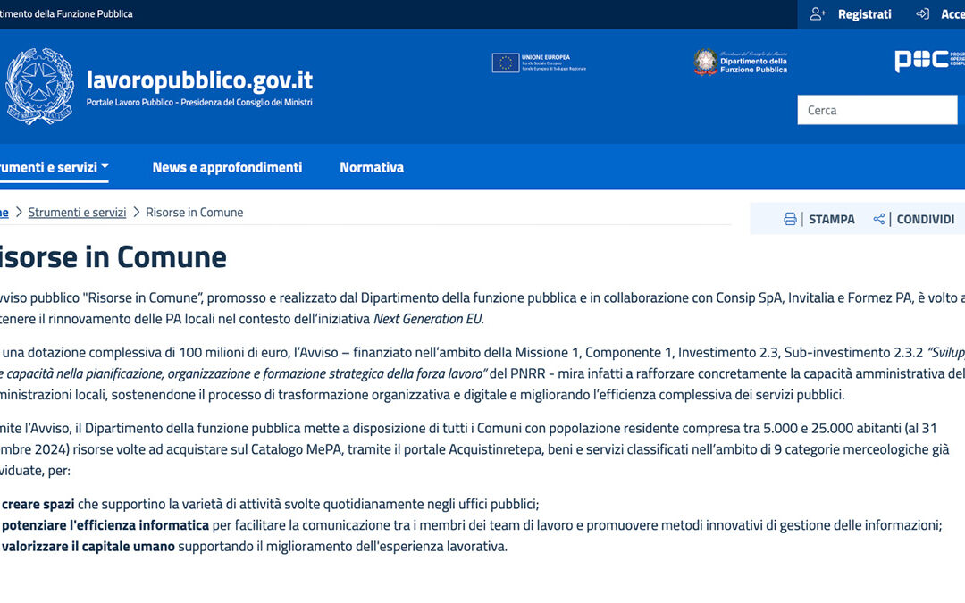The height and width of the screenshot is (603, 965).
Task: Click the STAMPA button to print
Action: point(831,218)
